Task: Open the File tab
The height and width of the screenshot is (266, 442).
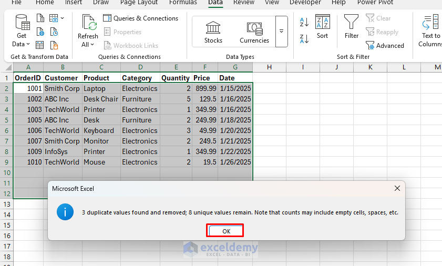Action: coord(16,3)
